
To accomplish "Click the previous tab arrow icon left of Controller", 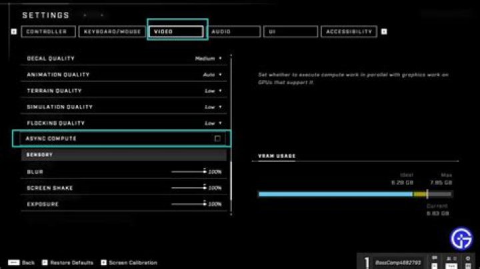I will (x=14, y=31).
